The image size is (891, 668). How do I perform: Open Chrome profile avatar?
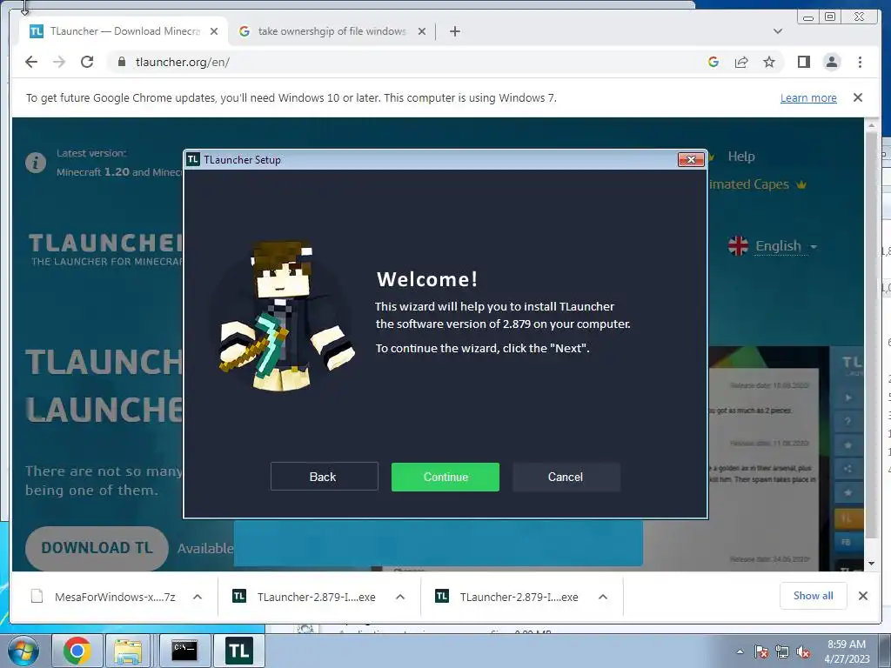point(831,62)
